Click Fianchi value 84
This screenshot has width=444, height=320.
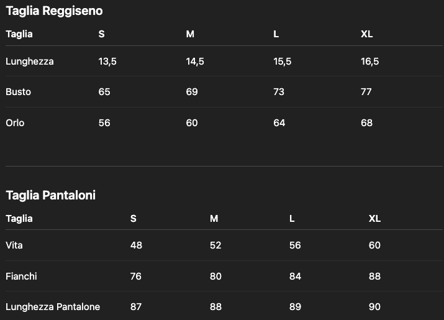click(x=295, y=276)
